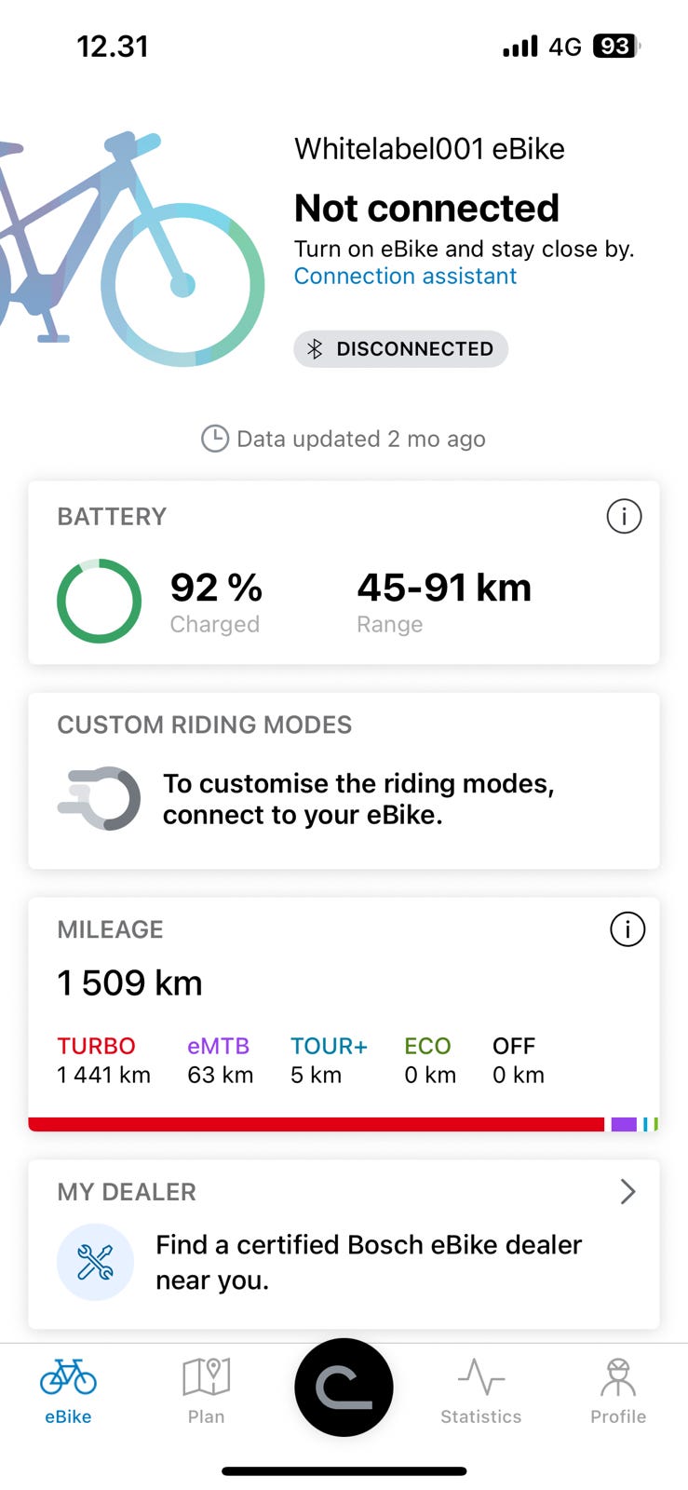Tap the 45-91 km range value
Image resolution: width=688 pixels, height=1490 pixels.
444,588
